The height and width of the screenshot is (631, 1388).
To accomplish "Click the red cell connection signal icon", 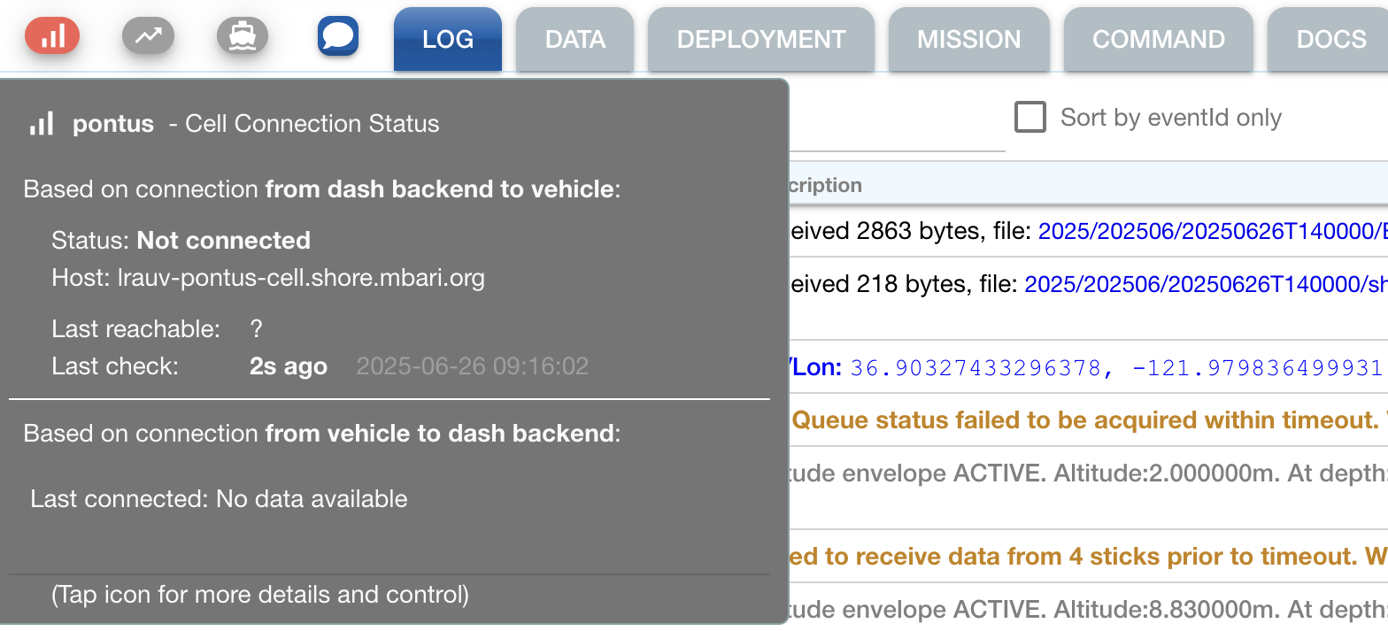I will [x=52, y=36].
